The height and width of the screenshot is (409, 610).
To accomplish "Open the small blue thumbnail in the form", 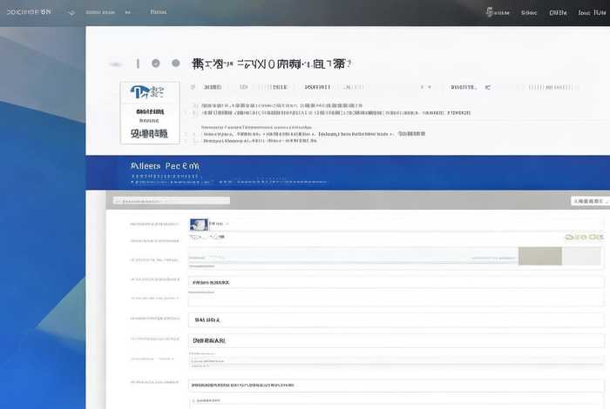I will pyautogui.click(x=199, y=225).
